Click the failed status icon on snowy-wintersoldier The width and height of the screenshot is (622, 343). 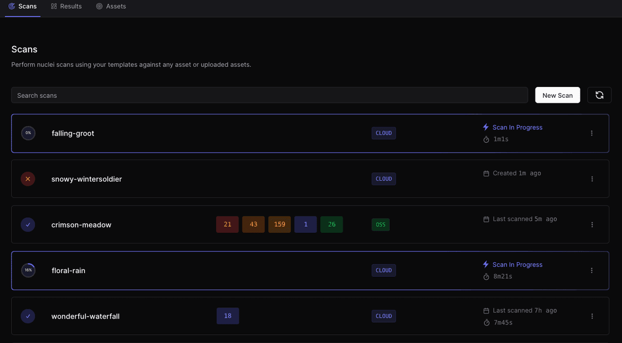[28, 178]
